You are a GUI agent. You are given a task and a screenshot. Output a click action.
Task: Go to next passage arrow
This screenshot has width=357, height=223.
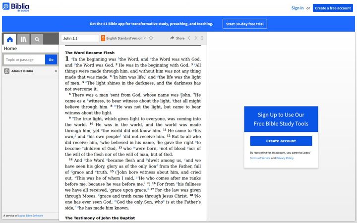195,38
